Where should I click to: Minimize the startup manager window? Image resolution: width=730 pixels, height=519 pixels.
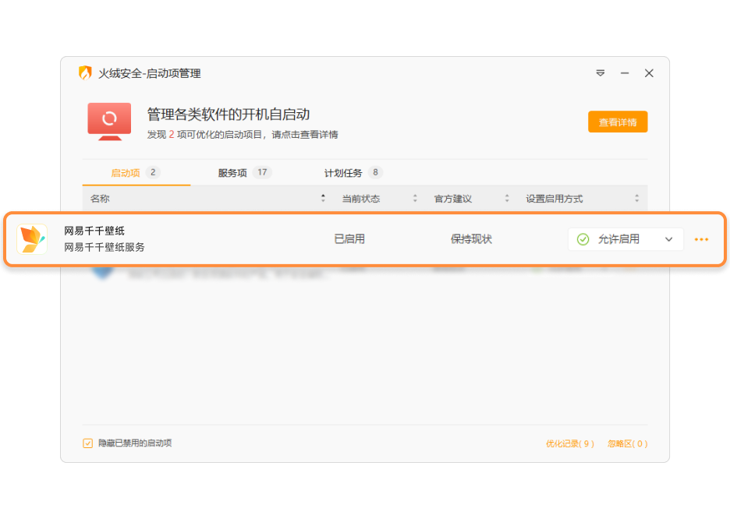click(x=624, y=73)
